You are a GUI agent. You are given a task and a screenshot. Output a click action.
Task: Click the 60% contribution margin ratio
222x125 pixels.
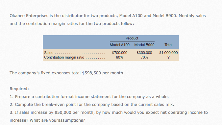(x=119, y=57)
